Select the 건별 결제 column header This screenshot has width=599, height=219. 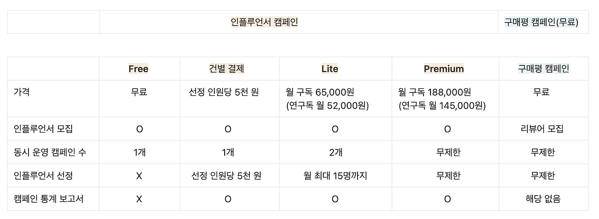[229, 69]
